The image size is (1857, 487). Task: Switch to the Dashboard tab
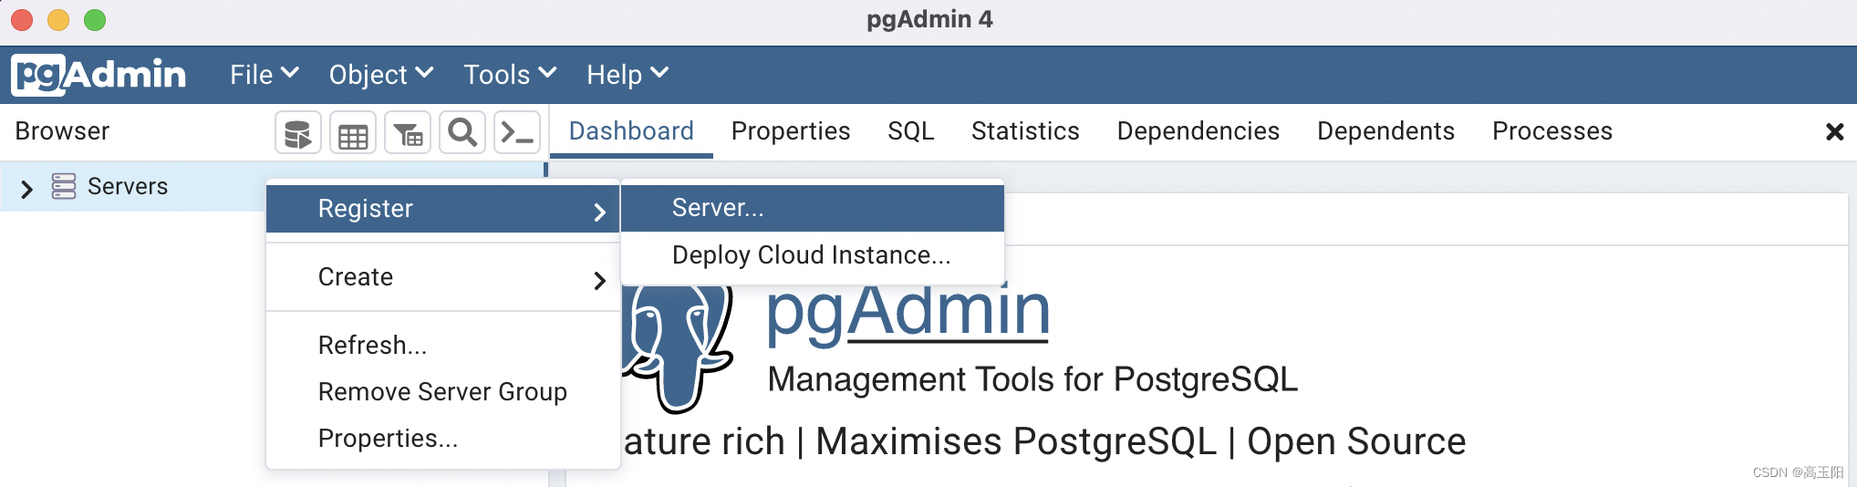pyautogui.click(x=631, y=131)
